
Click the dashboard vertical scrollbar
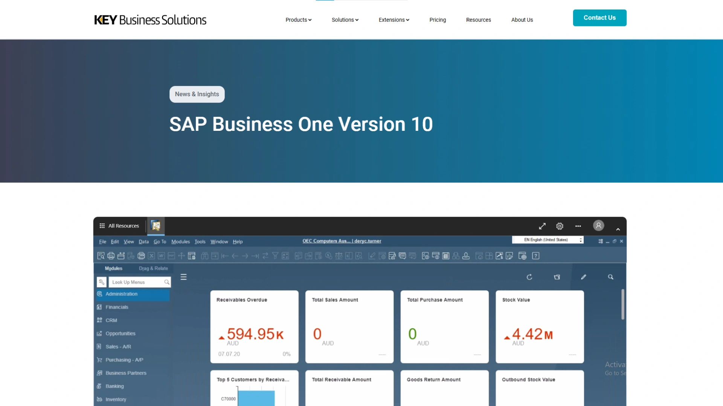point(623,304)
